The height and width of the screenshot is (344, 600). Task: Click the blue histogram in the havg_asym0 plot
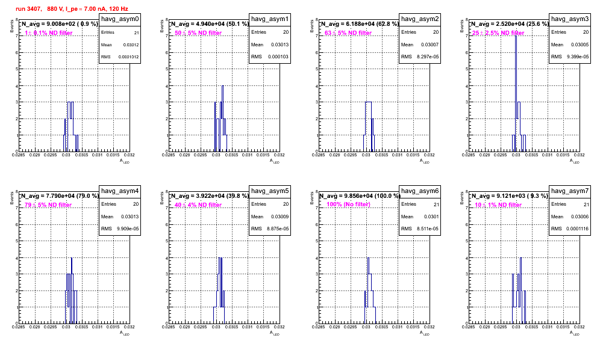tap(70, 126)
